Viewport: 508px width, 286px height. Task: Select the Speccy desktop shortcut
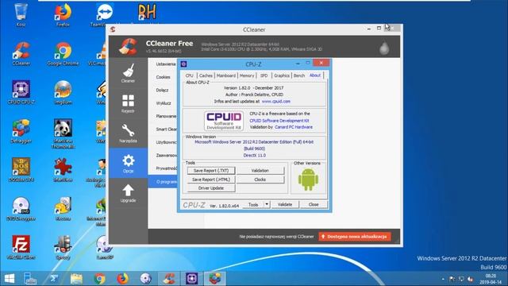click(x=63, y=247)
